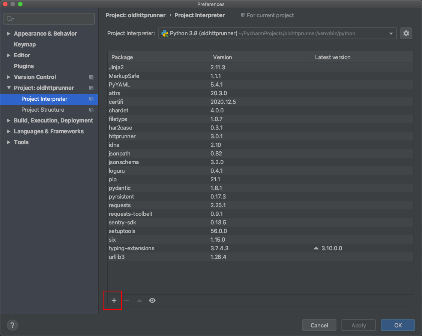Collapse the Project: oldhttprunner tree node
Image resolution: width=422 pixels, height=336 pixels.
[x=9, y=88]
